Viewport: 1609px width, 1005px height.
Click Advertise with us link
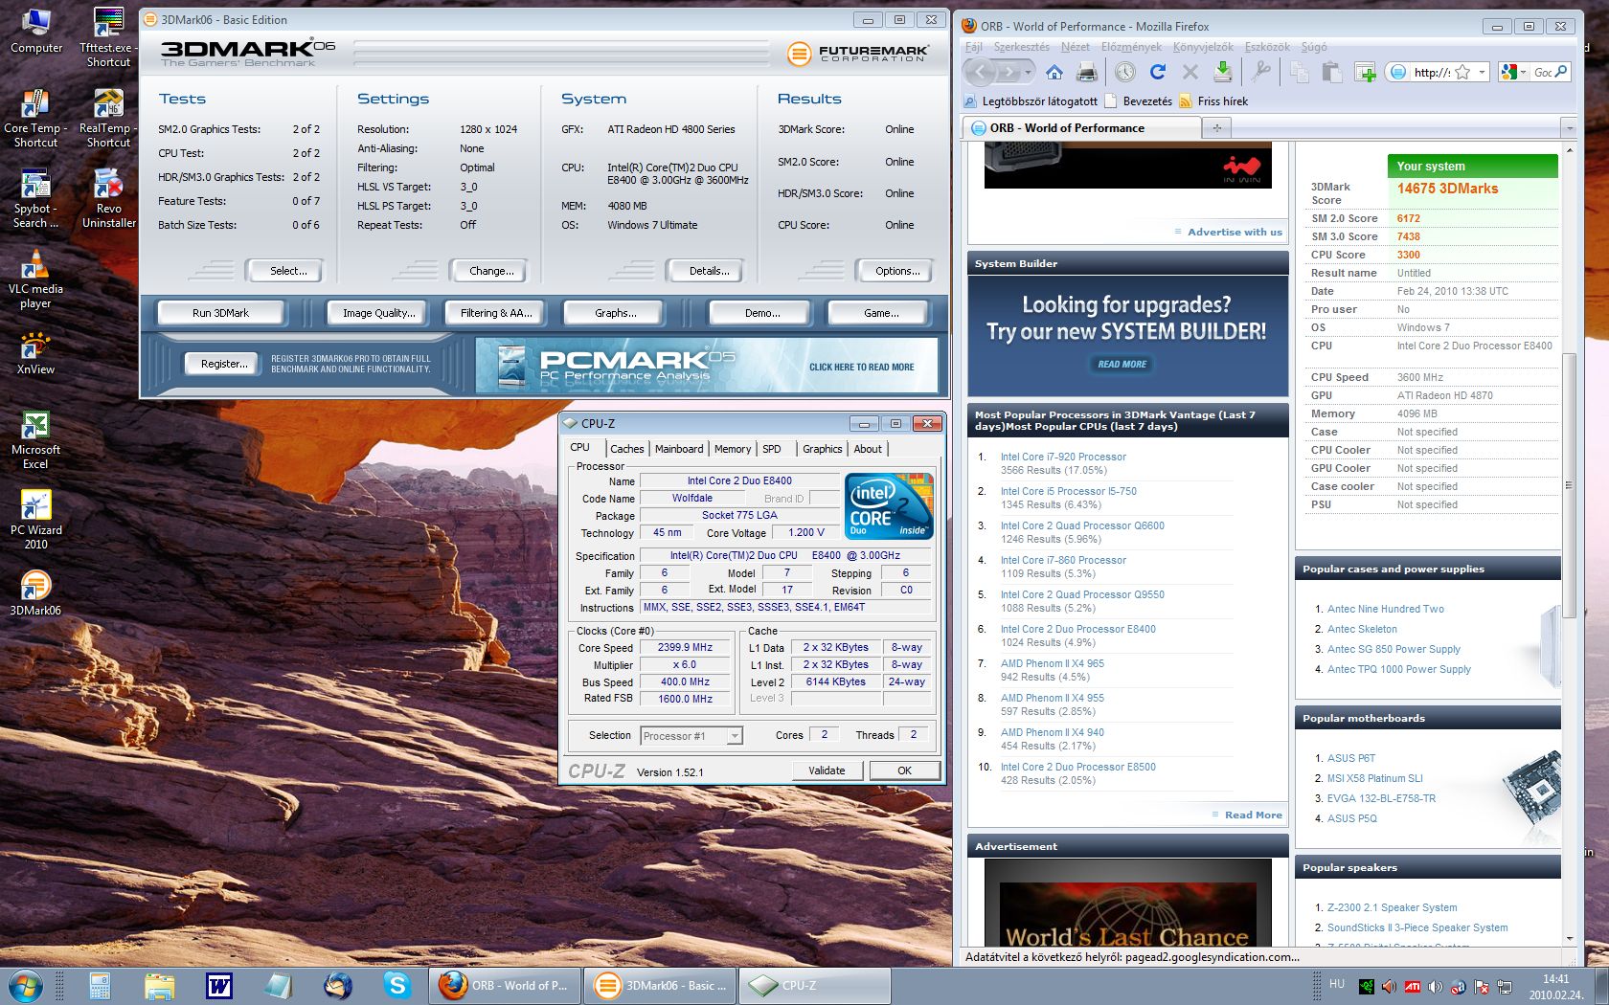(1235, 232)
